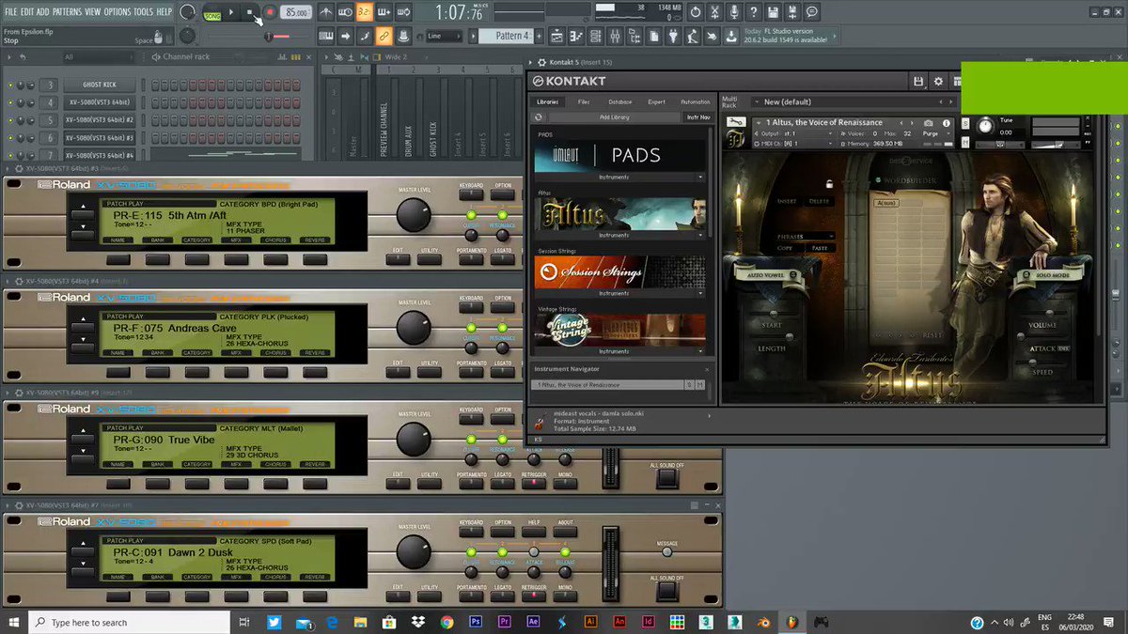
Task: Open the plugin picker plug icon
Action: click(673, 36)
